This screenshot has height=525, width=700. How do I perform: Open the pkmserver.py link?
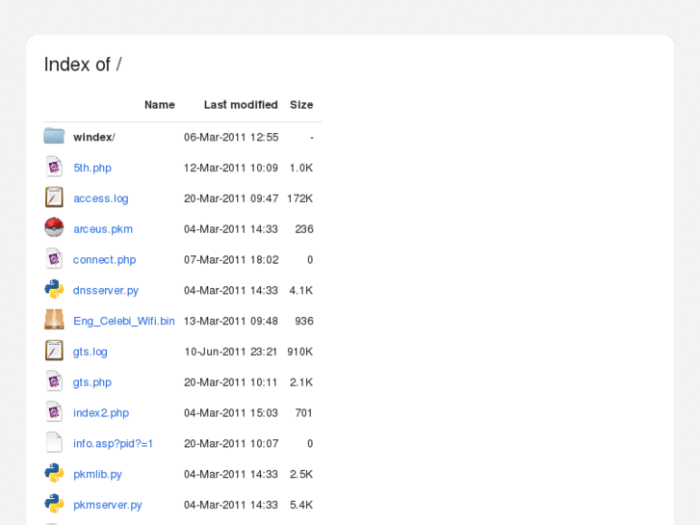(x=108, y=505)
